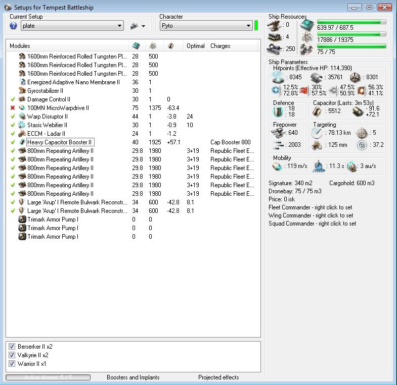397x385 pixels.
Task: Click the EM resistance icon
Action: 276,90
